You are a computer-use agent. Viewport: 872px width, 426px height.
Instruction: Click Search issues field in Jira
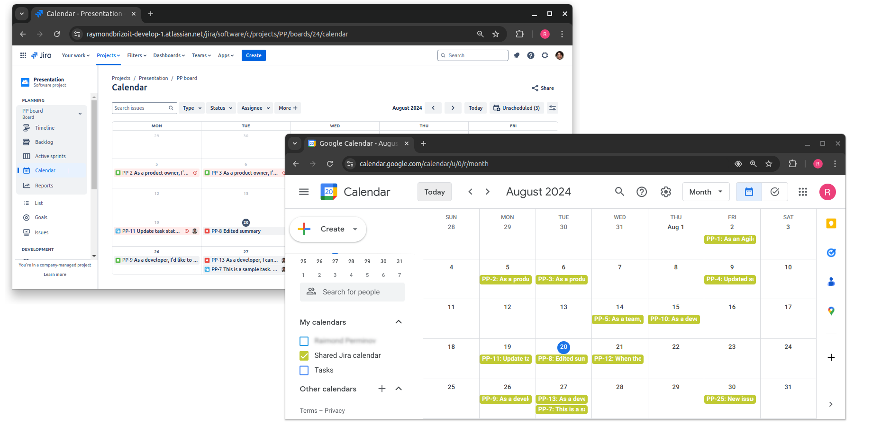(145, 108)
